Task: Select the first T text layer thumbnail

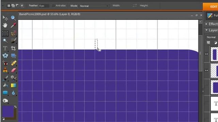Action: tap(214, 104)
